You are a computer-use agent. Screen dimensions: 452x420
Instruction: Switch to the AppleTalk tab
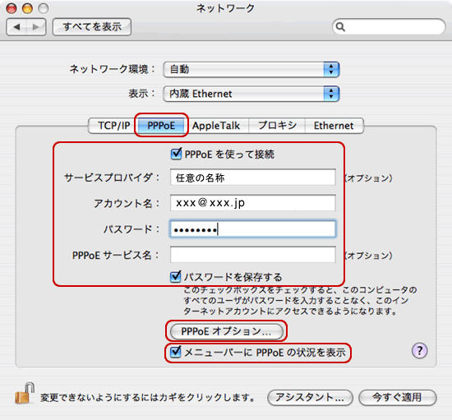coord(216,126)
